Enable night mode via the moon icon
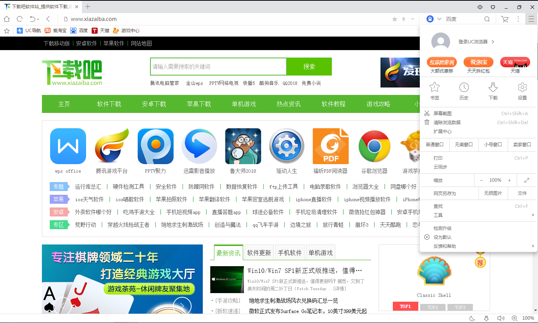538x323 pixels. click(x=472, y=318)
